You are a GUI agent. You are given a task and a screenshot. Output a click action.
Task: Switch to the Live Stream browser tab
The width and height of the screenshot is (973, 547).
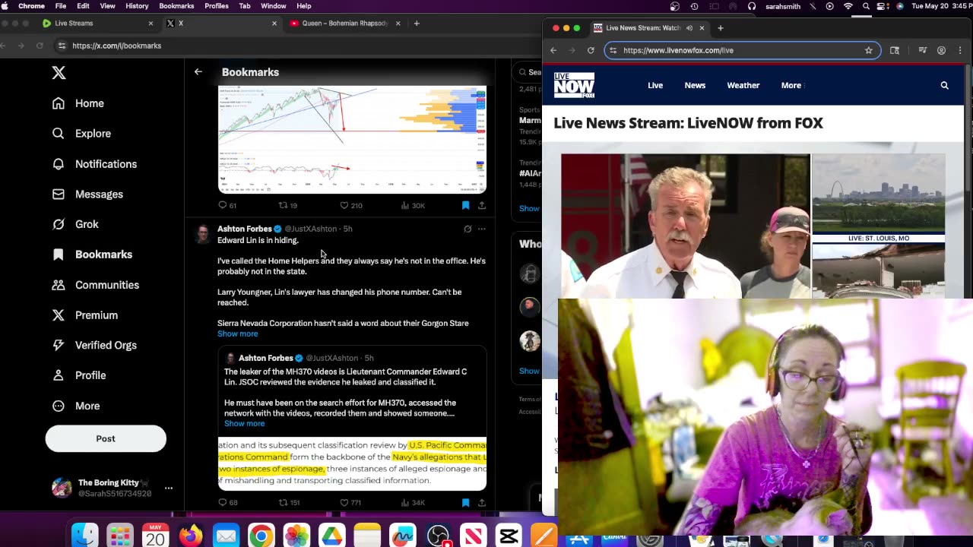click(97, 24)
